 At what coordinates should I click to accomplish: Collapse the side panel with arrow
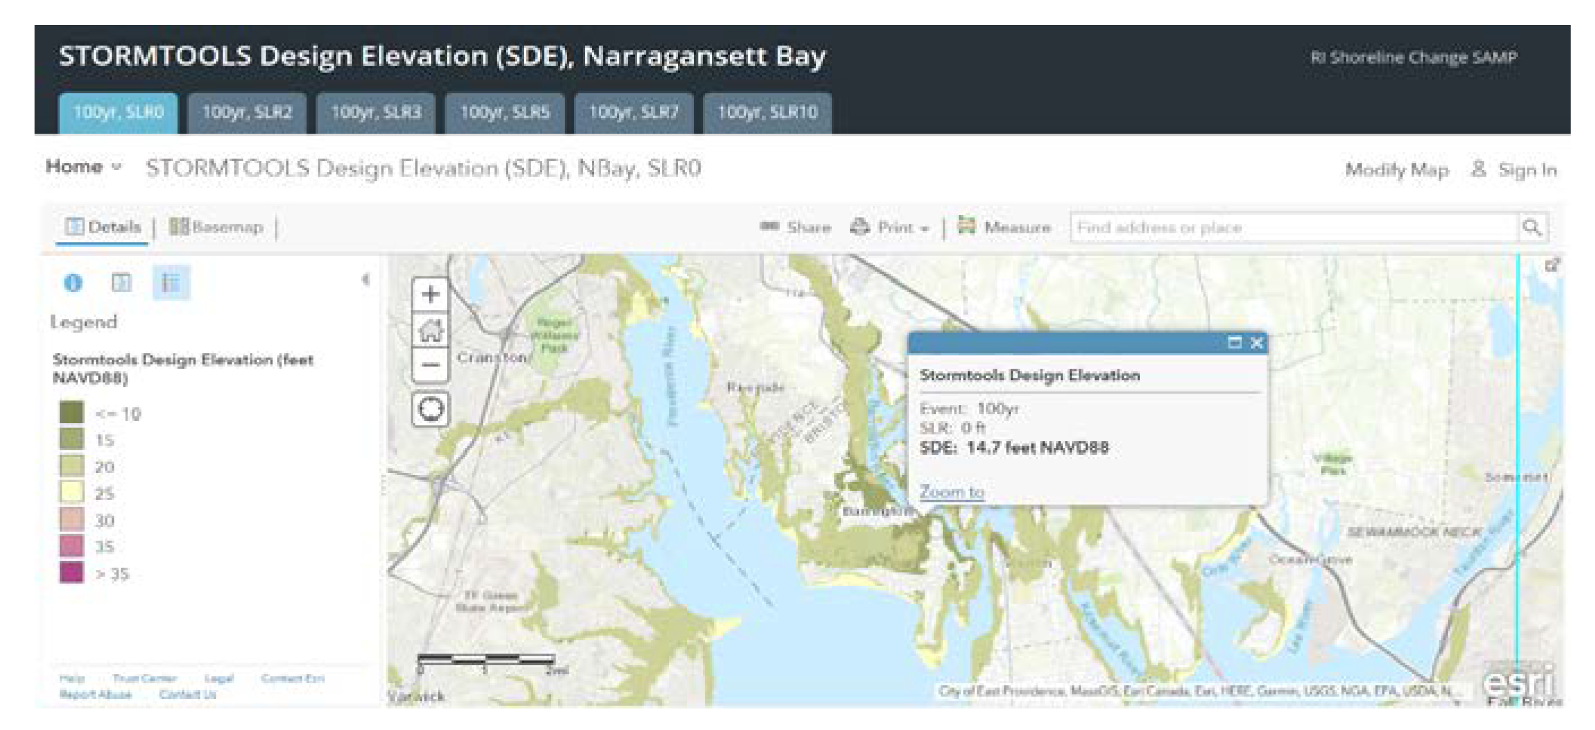[365, 280]
